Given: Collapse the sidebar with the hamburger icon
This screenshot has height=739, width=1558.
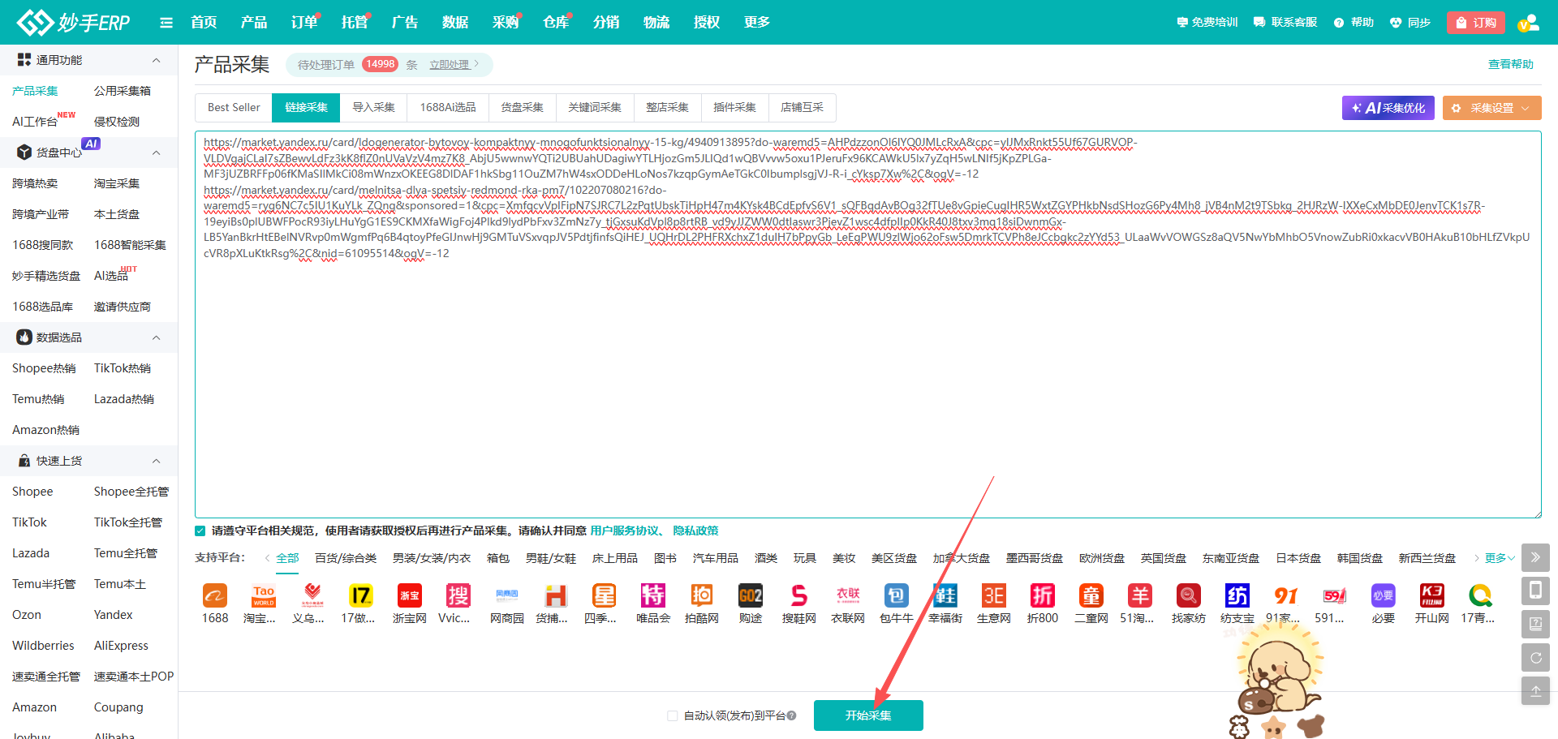Looking at the screenshot, I should coord(166,23).
